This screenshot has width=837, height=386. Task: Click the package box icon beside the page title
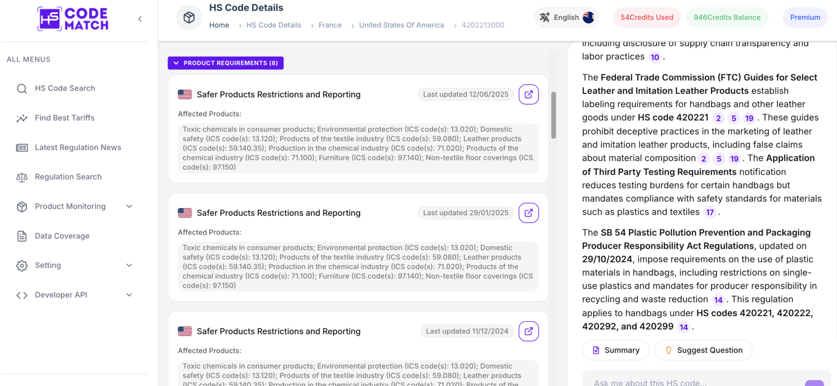[x=189, y=18]
